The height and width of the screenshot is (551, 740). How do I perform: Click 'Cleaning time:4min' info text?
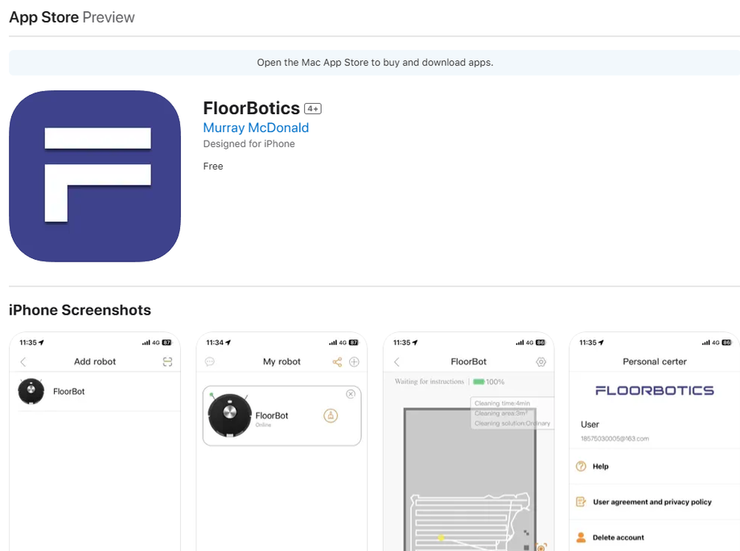pos(502,403)
